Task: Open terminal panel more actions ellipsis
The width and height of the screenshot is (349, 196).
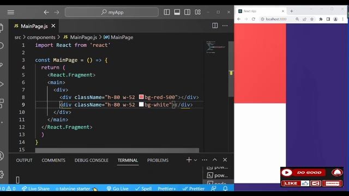Action: (204, 160)
